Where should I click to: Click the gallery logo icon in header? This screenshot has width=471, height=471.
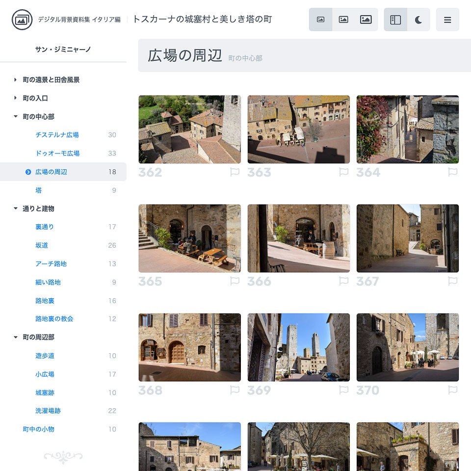22,20
